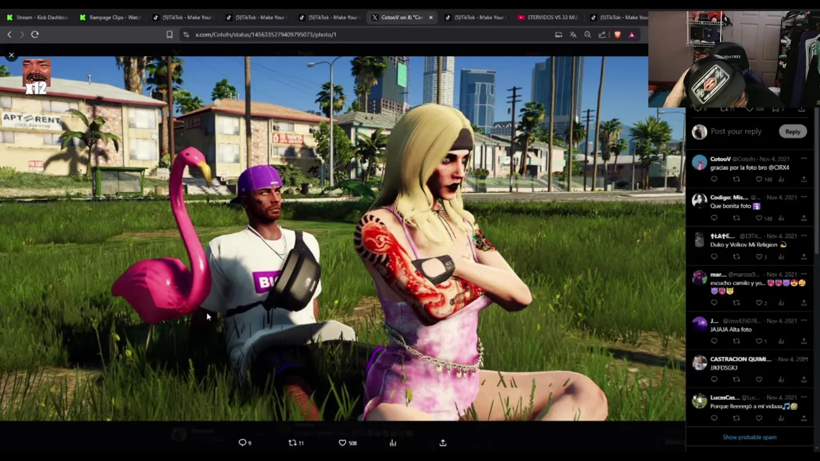Like the 'Que bonita foto' comment

click(x=758, y=218)
